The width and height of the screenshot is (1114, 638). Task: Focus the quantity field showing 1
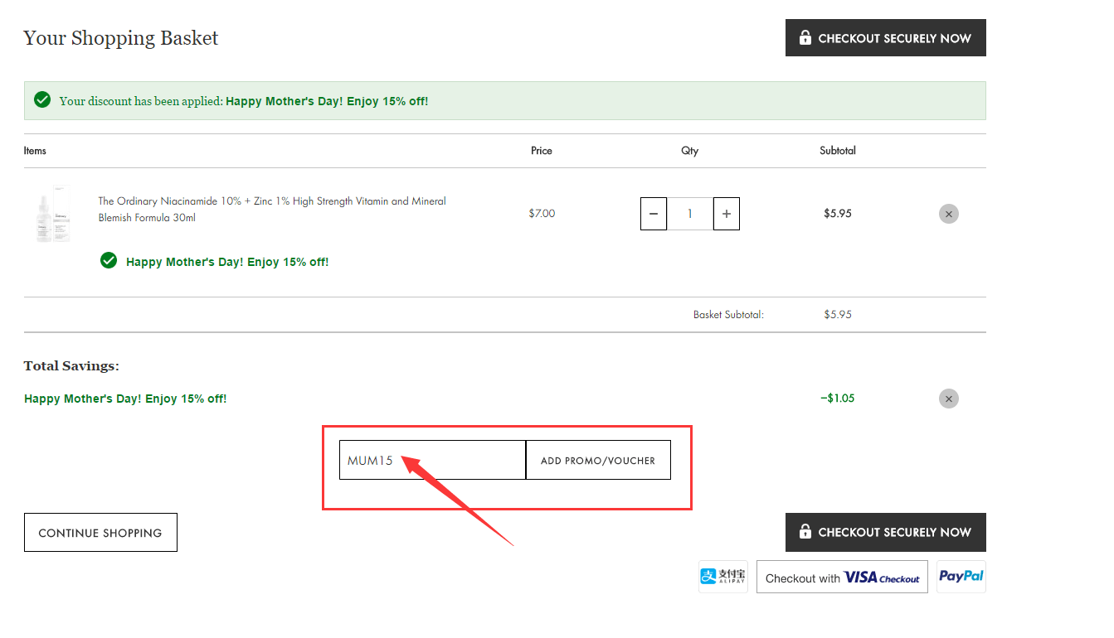coord(690,214)
